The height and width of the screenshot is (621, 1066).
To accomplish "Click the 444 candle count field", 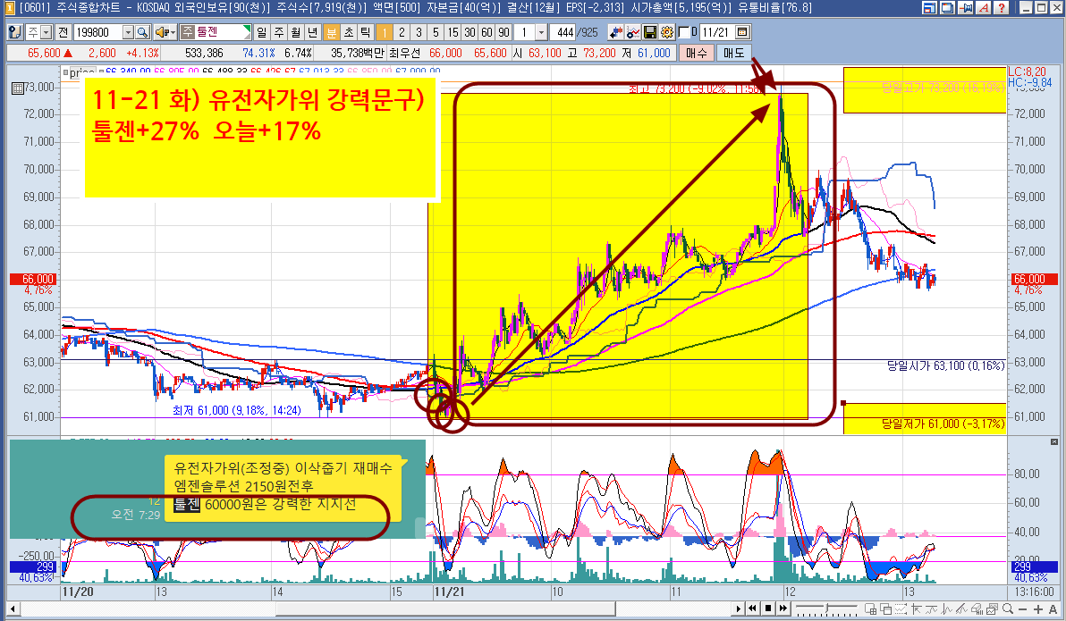I will pyautogui.click(x=564, y=32).
